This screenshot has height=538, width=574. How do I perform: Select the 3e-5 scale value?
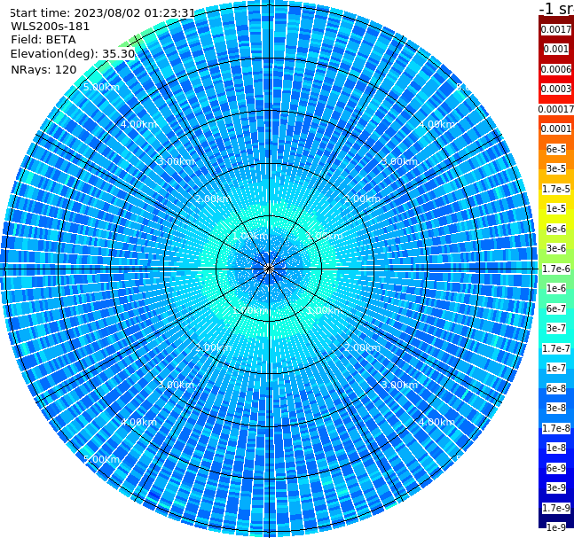(x=556, y=168)
